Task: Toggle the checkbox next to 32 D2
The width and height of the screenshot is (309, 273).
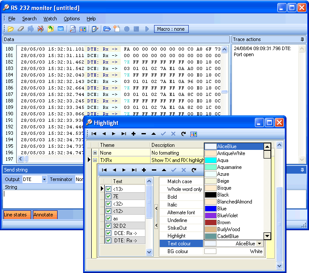Action: (108, 225)
